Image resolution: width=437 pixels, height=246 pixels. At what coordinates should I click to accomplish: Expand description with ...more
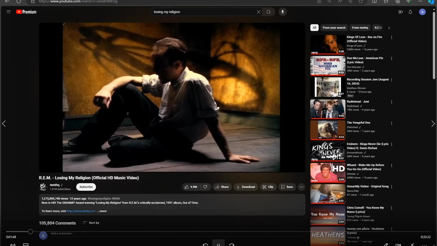pos(102,211)
